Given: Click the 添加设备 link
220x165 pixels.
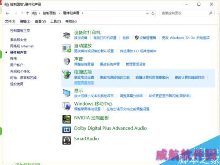Looking at the screenshot, I should point(81,38).
